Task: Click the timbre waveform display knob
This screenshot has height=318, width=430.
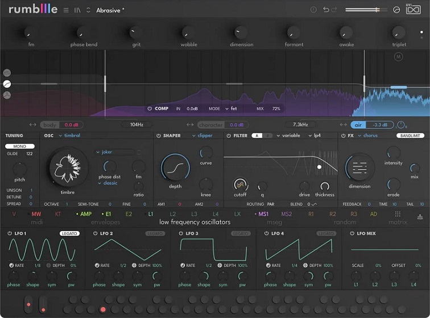Action: click(x=68, y=168)
